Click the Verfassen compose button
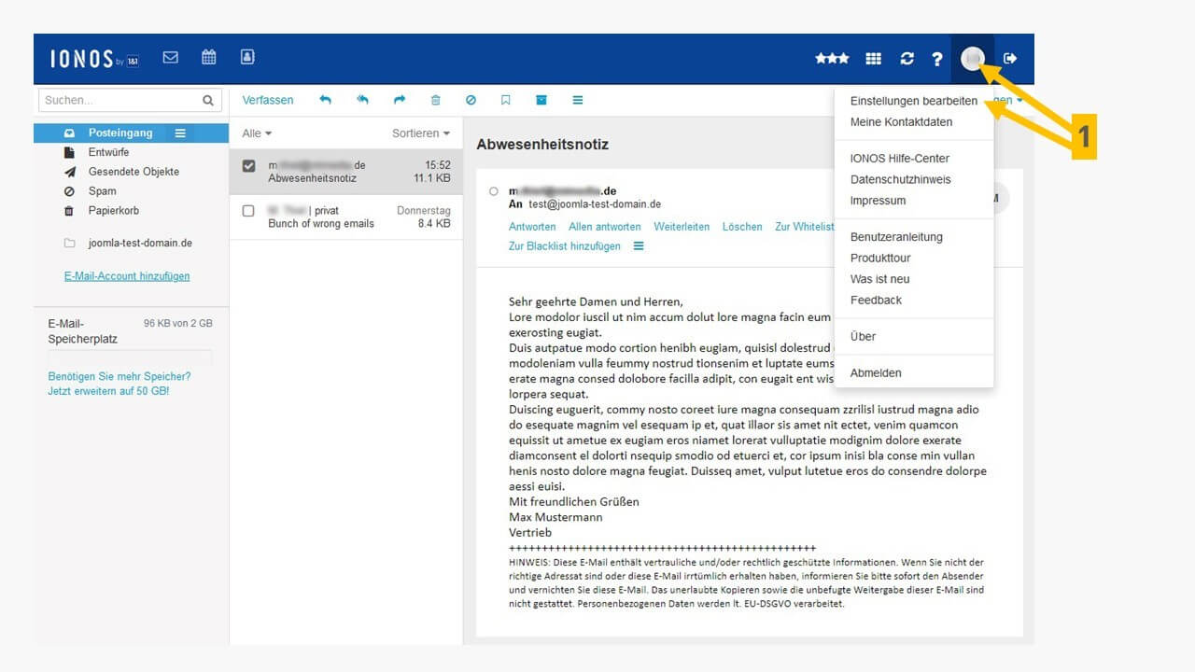Screen dimensions: 1195x672 coord(268,100)
